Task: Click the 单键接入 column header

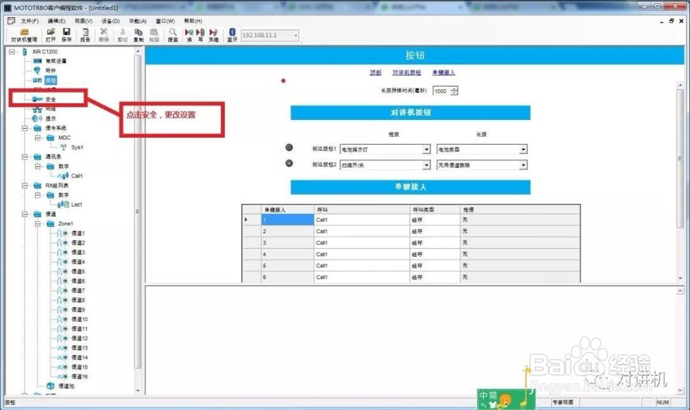Action: 287,209
